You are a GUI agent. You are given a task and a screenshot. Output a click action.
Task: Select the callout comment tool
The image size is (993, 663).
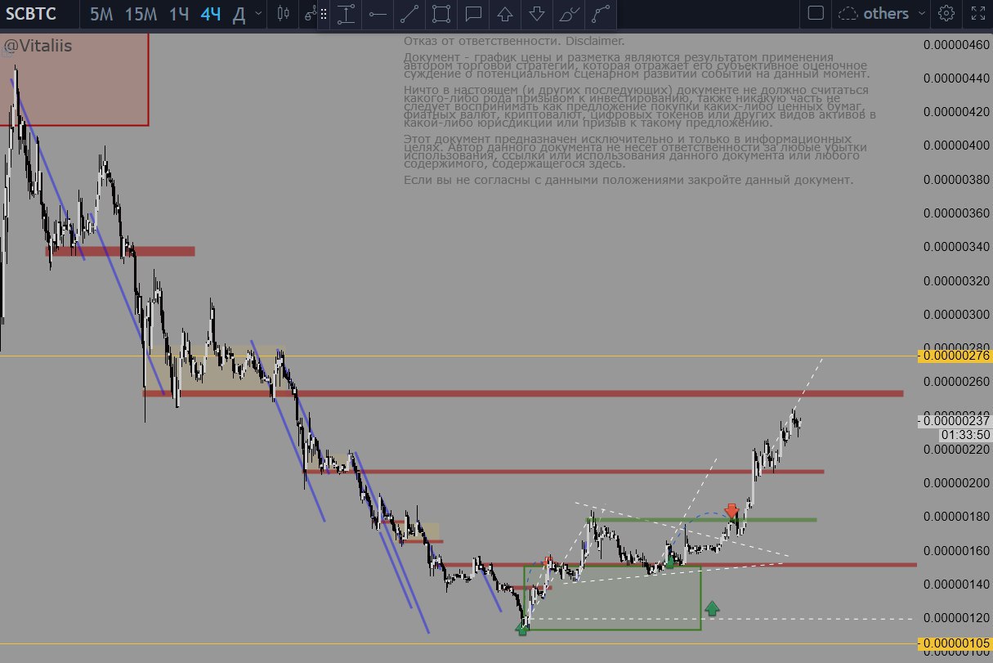[x=473, y=14]
